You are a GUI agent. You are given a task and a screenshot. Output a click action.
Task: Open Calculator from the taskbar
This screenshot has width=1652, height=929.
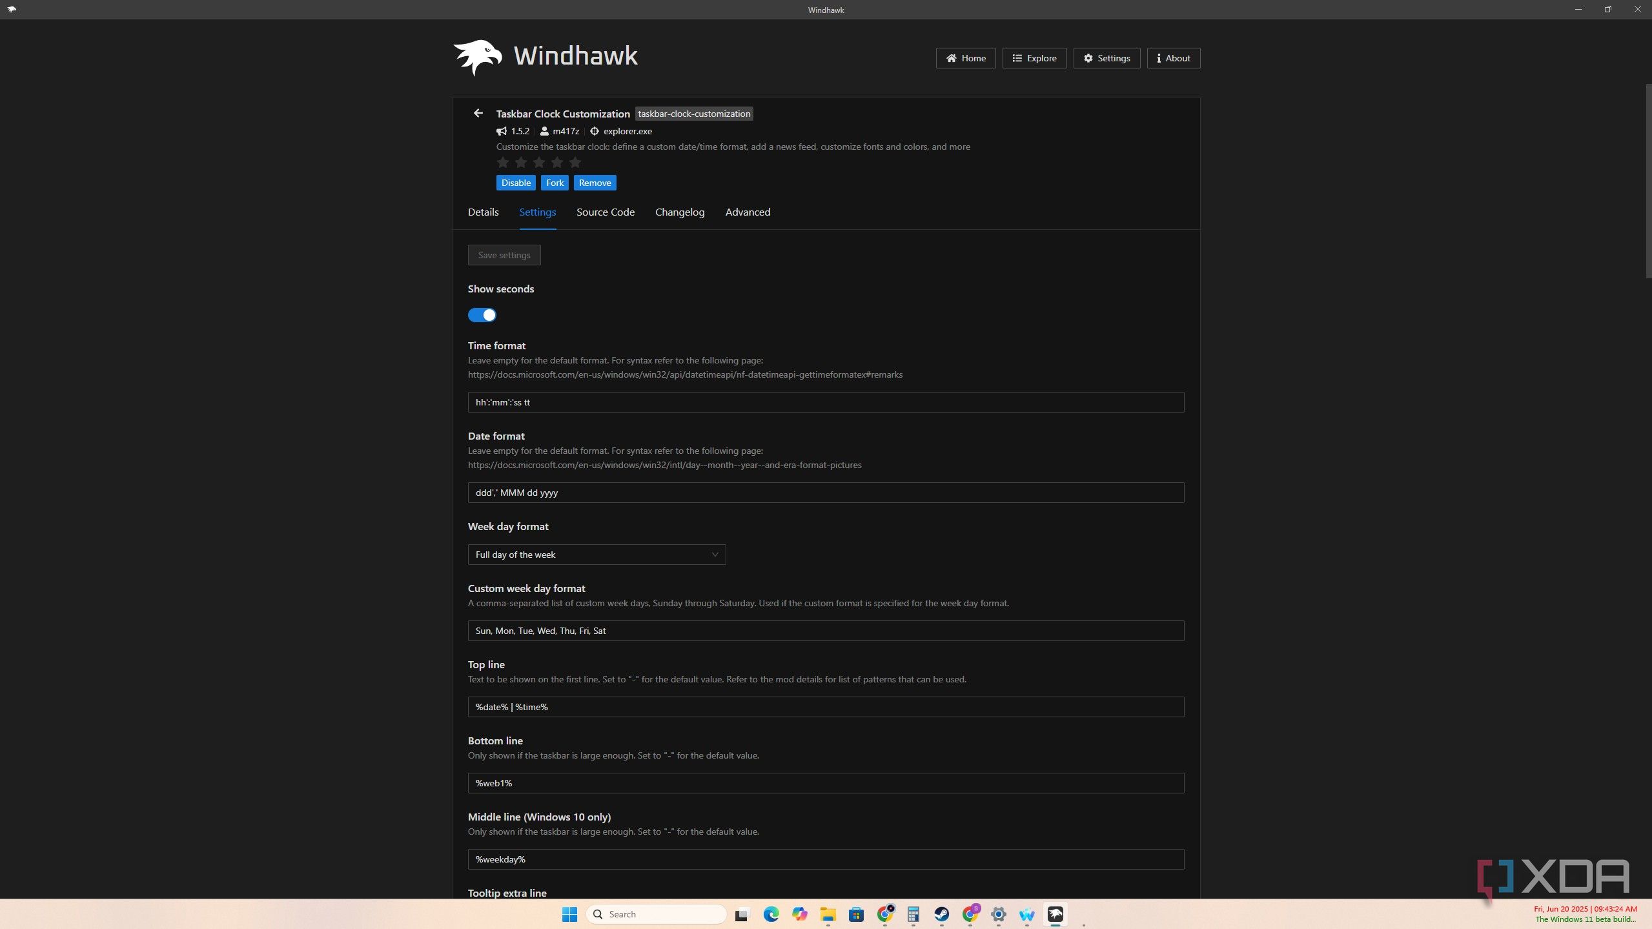point(913,914)
